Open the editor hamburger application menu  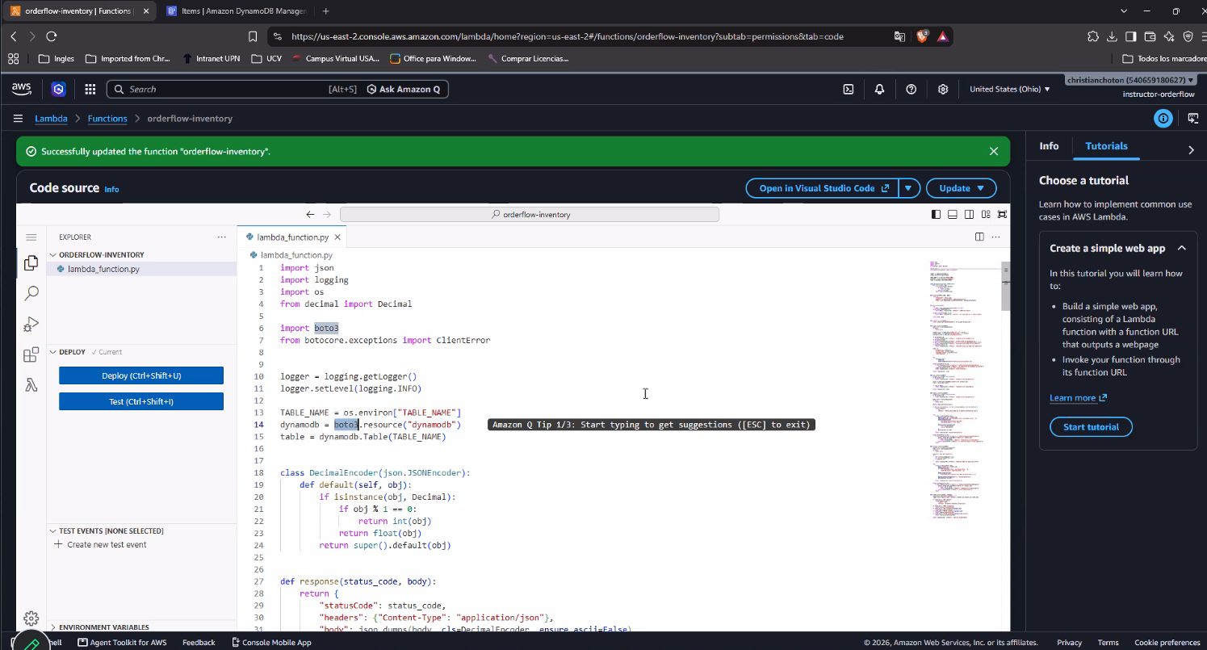31,237
